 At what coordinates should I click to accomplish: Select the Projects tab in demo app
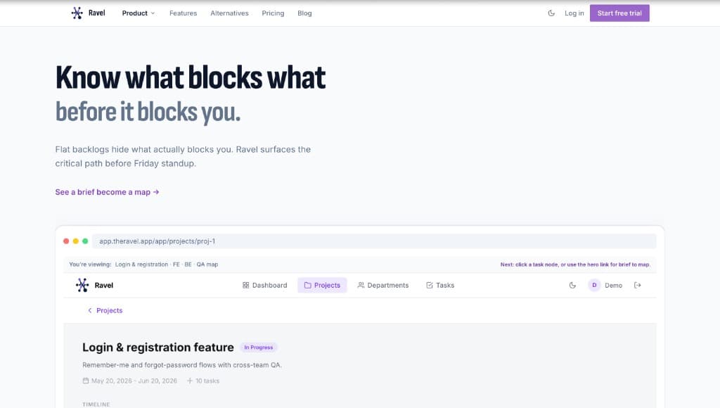[322, 286]
